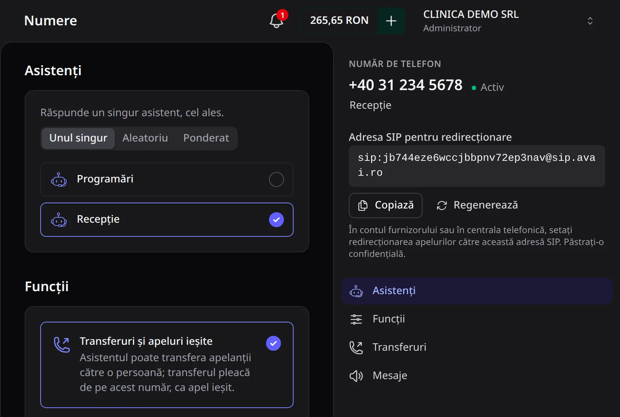620x417 pixels.
Task: Click the Funcții section heading on the left
Action: (x=47, y=287)
